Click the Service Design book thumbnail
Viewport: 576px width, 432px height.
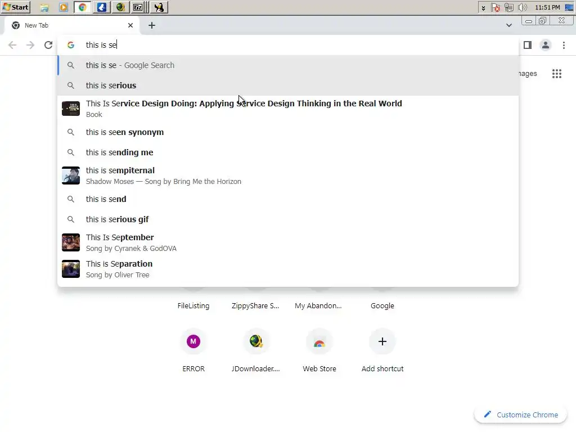pyautogui.click(x=71, y=109)
